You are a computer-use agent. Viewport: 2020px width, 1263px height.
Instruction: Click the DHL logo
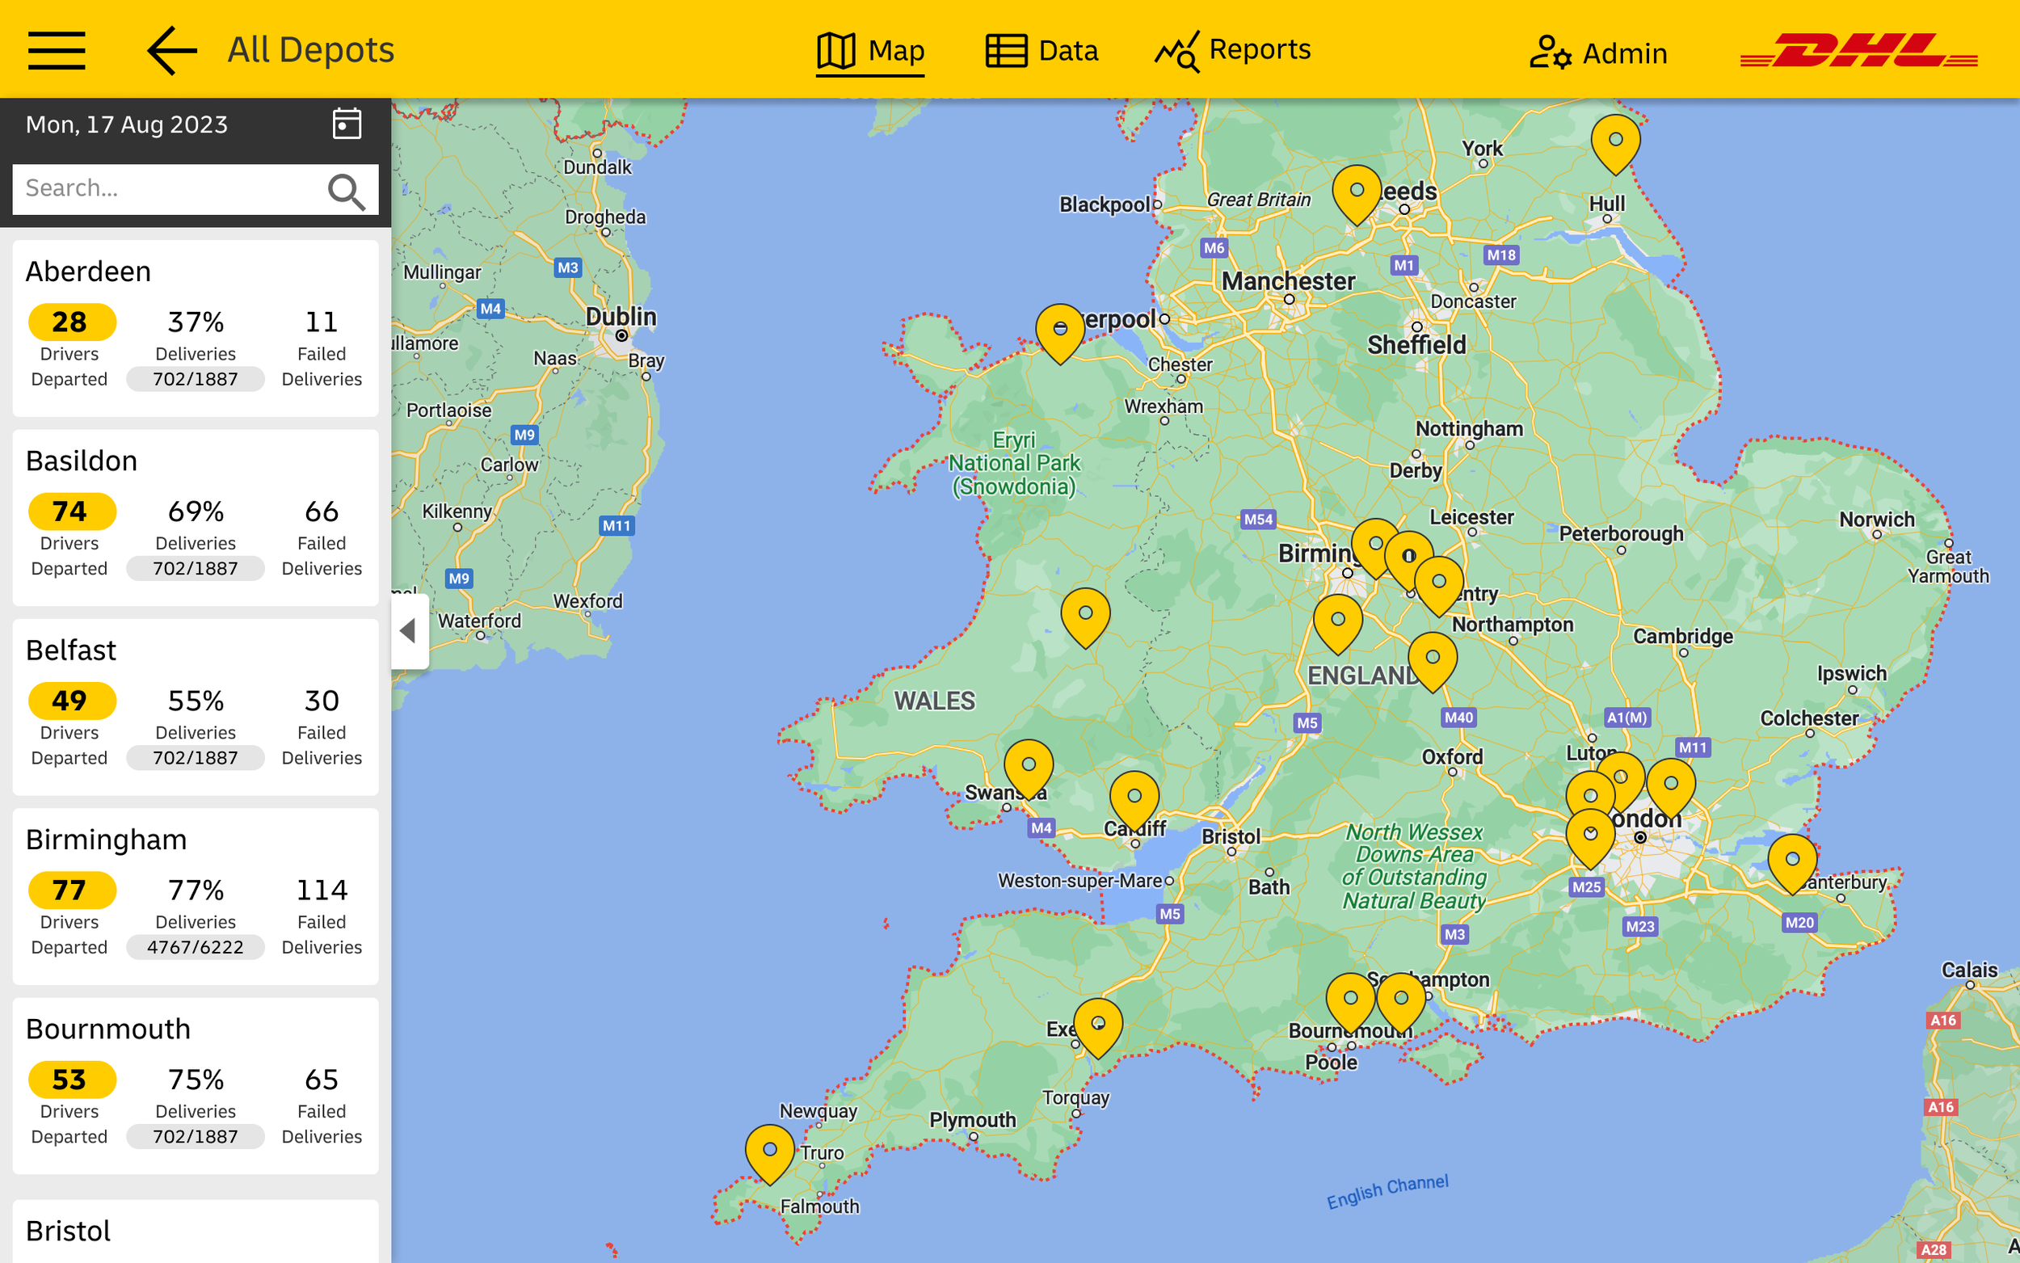coord(1859,52)
